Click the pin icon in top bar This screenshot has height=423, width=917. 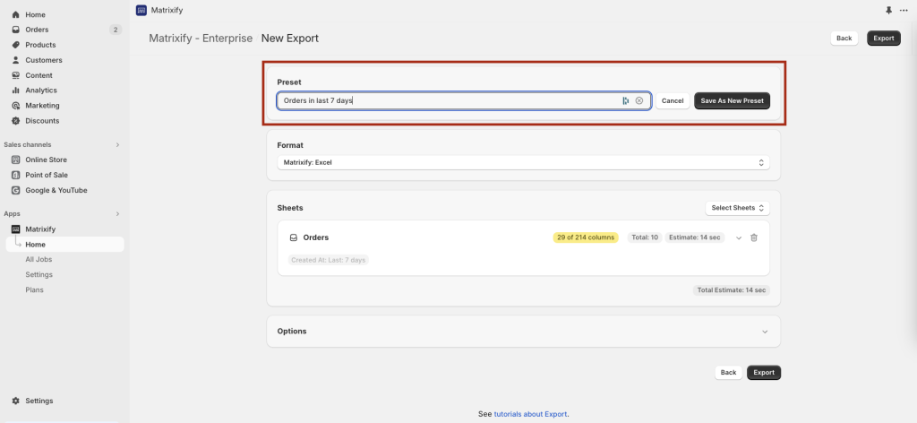coord(888,11)
